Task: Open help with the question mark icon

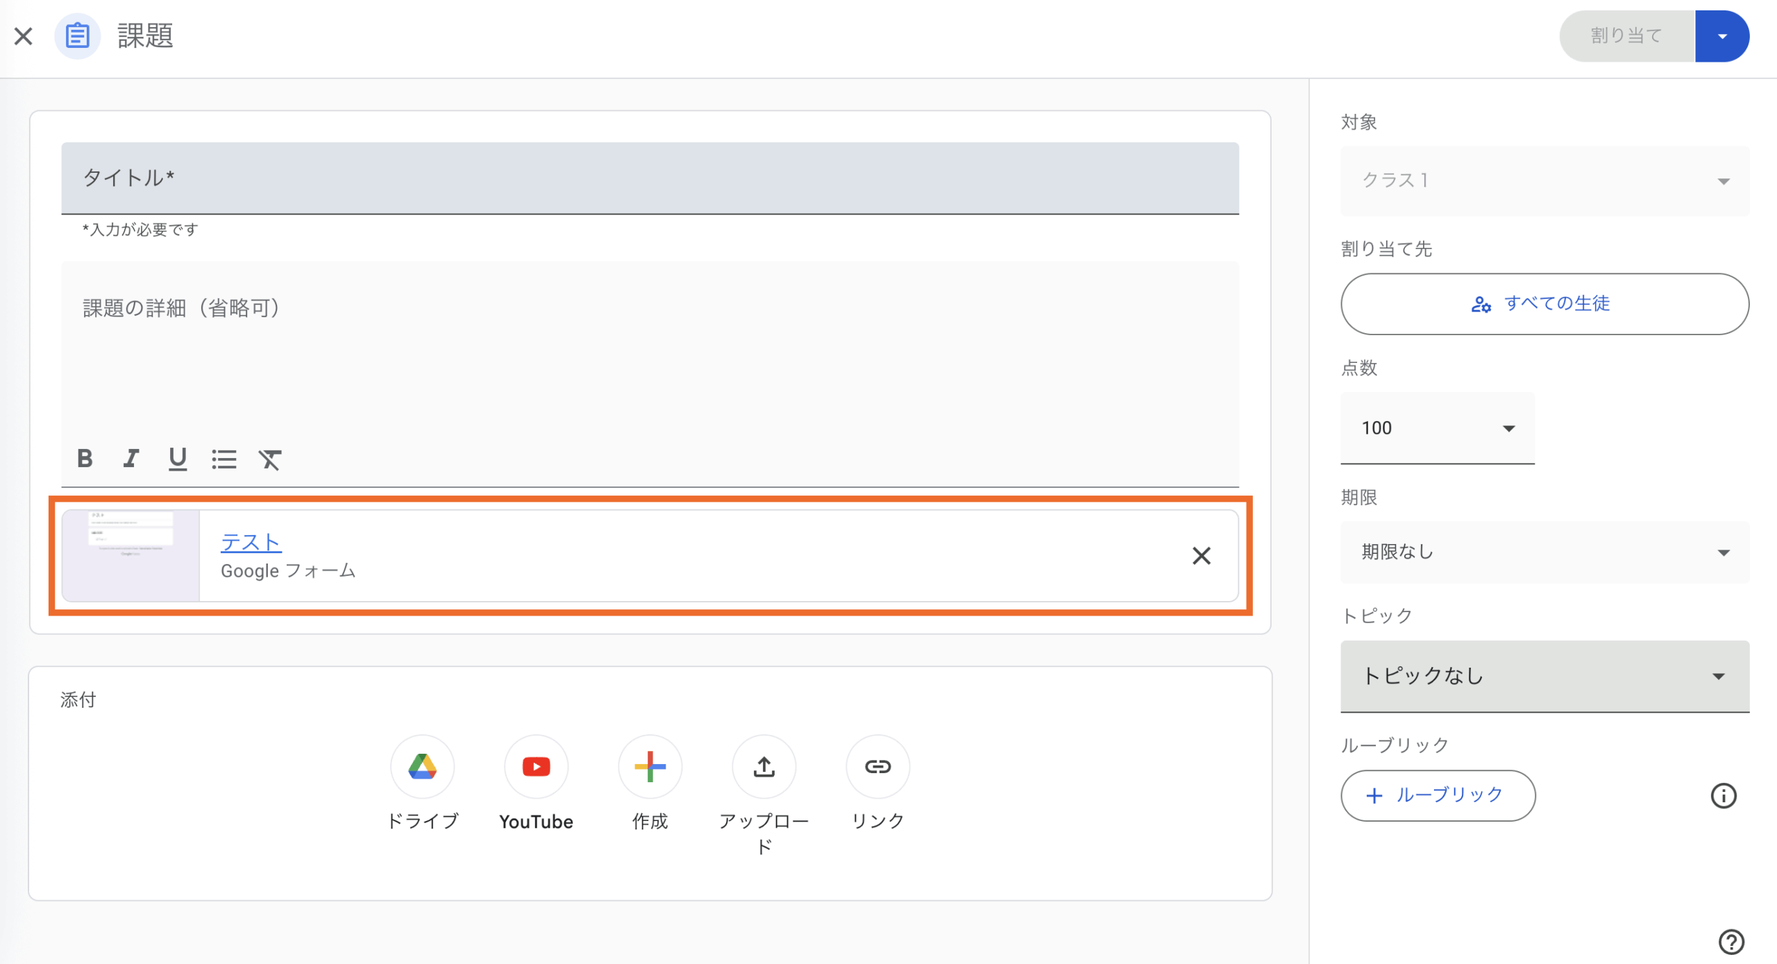Action: tap(1733, 941)
